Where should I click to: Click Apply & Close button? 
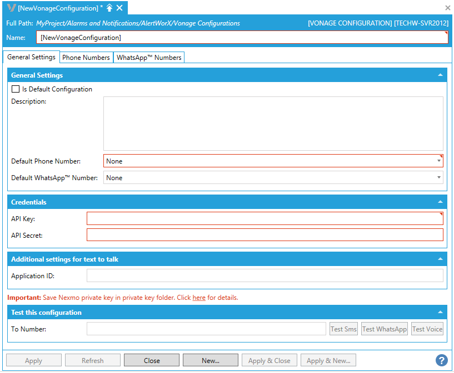tap(270, 360)
